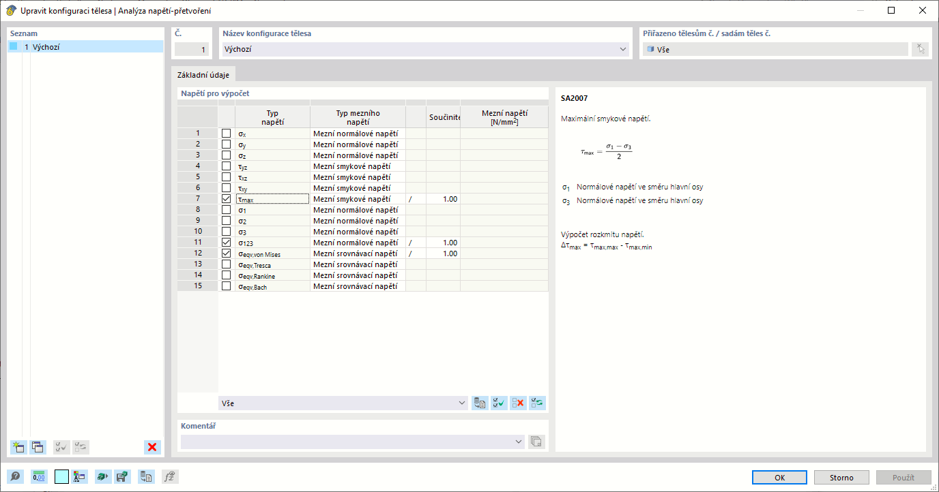Viewport: 939px width, 492px height.
Task: Click limit stress type cell for σeqv,Rankine
Action: point(358,275)
